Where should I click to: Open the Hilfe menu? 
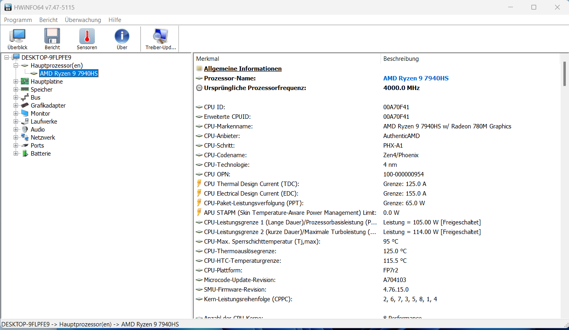(115, 20)
